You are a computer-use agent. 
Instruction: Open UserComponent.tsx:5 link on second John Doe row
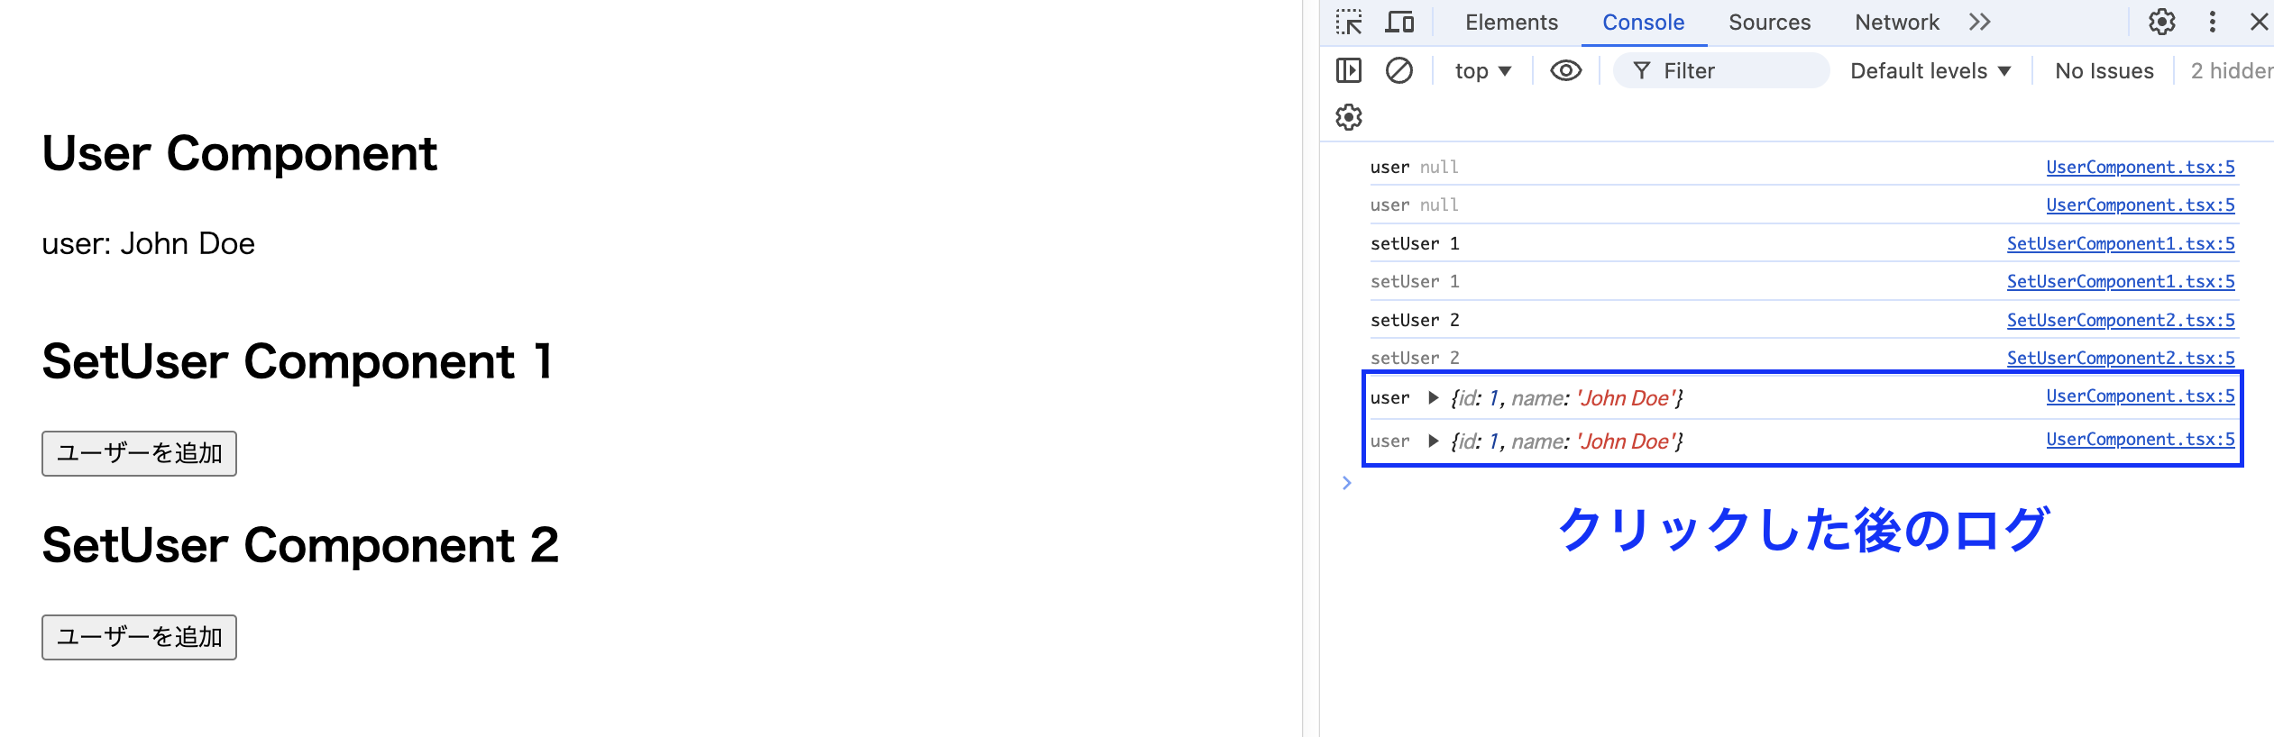click(2141, 439)
